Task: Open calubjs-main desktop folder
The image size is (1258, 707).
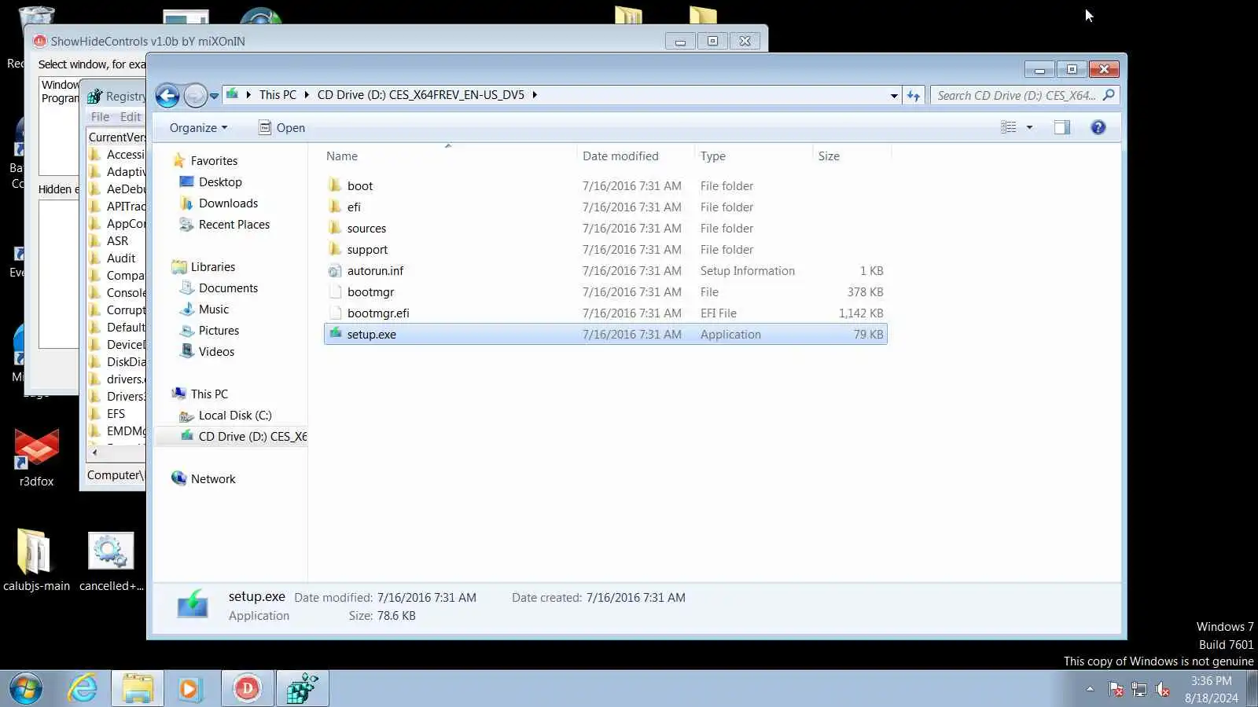Action: 36,561
